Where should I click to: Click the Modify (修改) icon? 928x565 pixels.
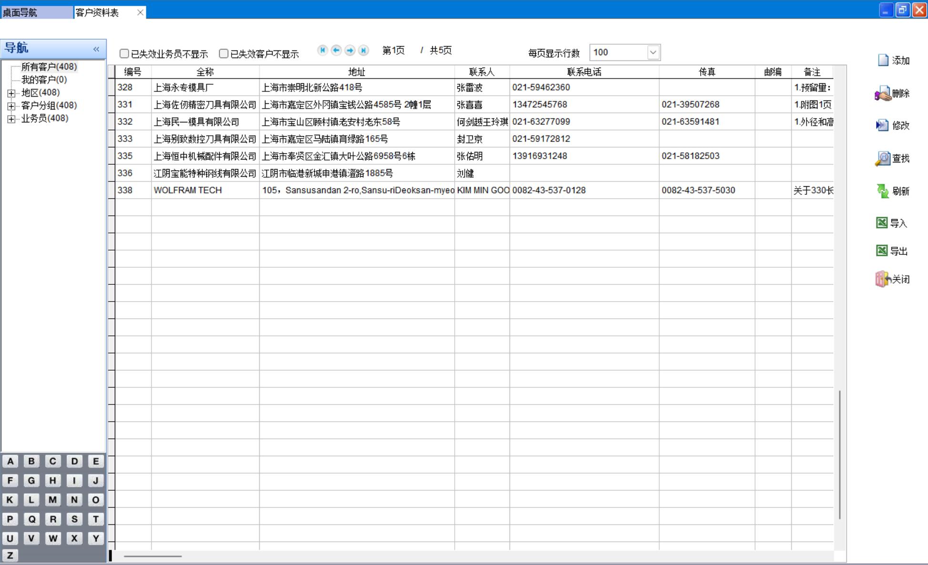[x=882, y=125]
